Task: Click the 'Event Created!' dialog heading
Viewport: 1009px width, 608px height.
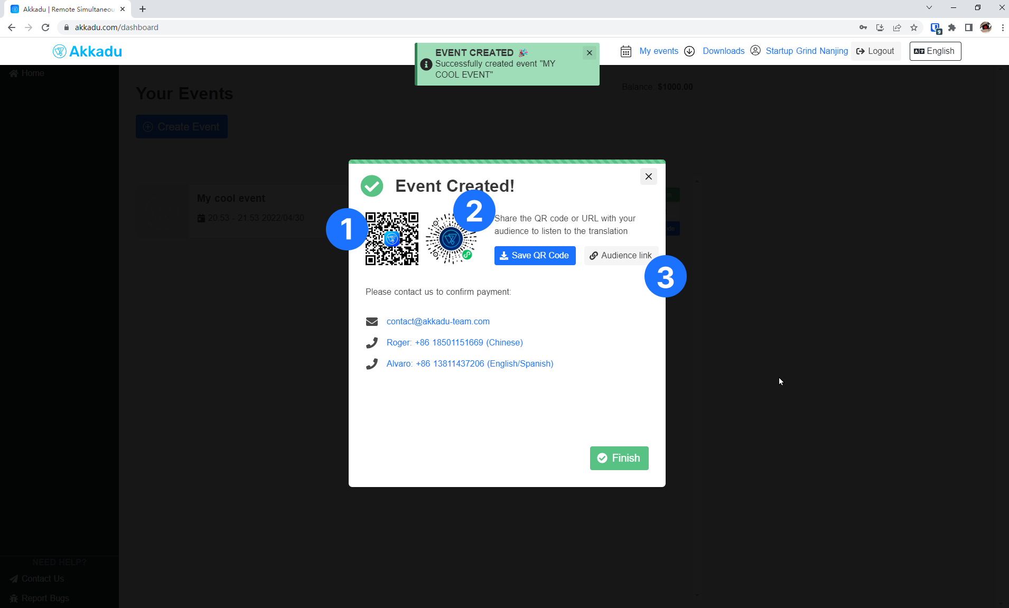Action: pyautogui.click(x=455, y=186)
